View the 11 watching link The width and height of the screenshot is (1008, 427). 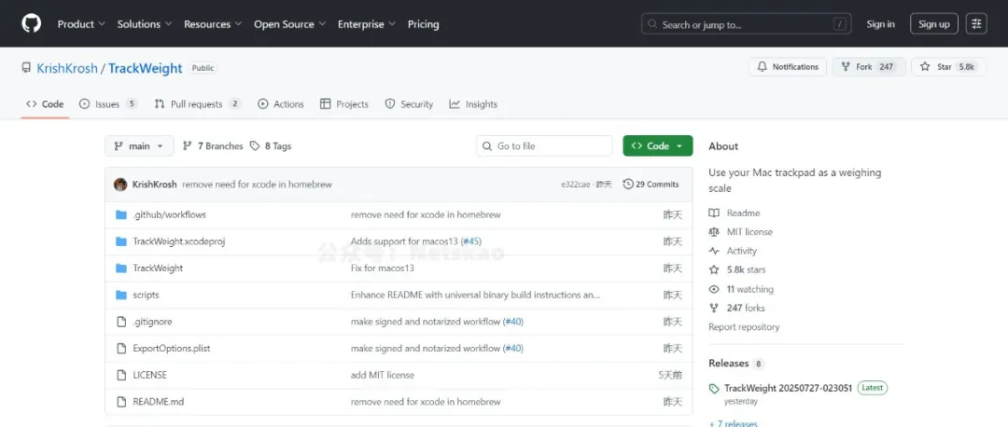pos(750,289)
